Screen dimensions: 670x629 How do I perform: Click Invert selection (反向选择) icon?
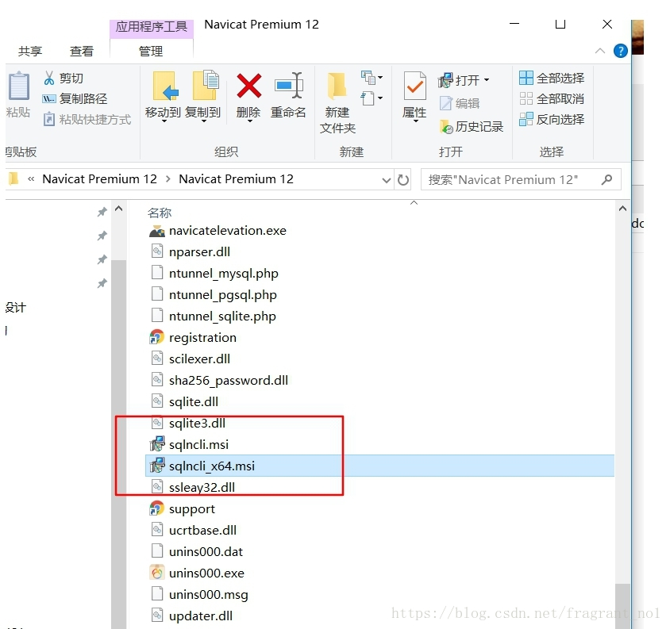coord(526,119)
